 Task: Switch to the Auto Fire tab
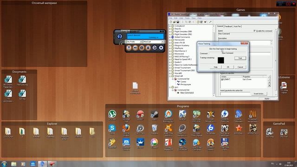coord(237,26)
